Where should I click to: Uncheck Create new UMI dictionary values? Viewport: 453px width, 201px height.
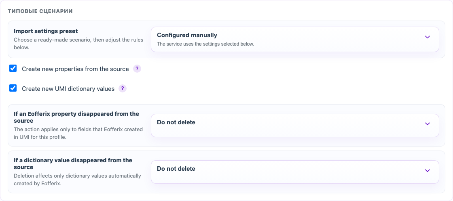(x=13, y=88)
